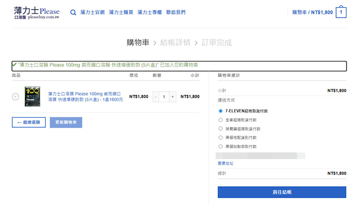357x210 pixels.
Task: Open the 聯絡我們 menu item
Action: 176,12
